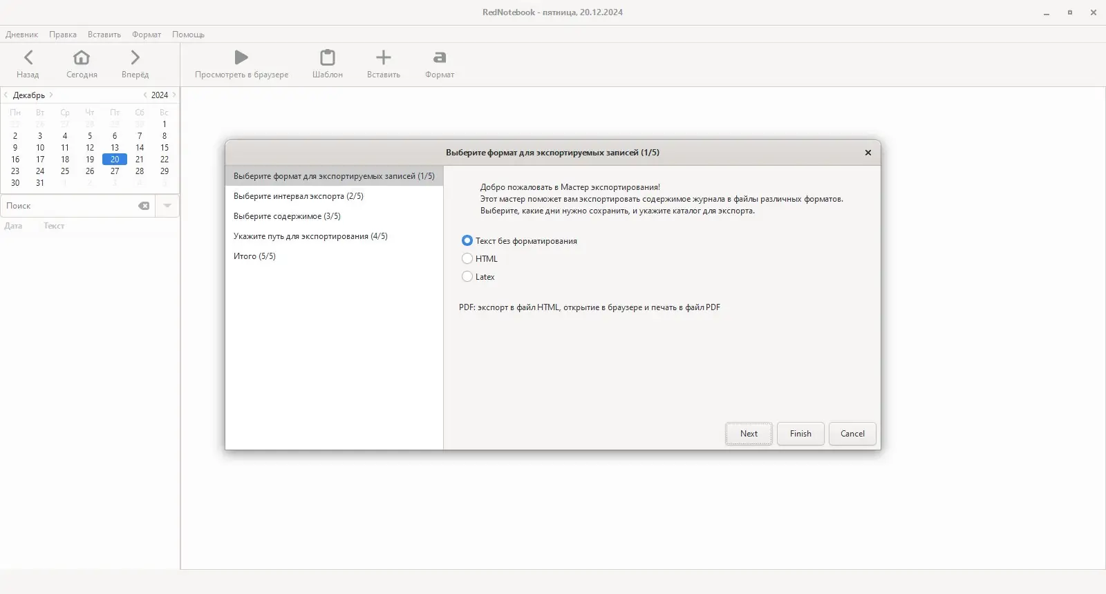This screenshot has height=594, width=1106.
Task: Sort search results by Дата column
Action: click(13, 226)
